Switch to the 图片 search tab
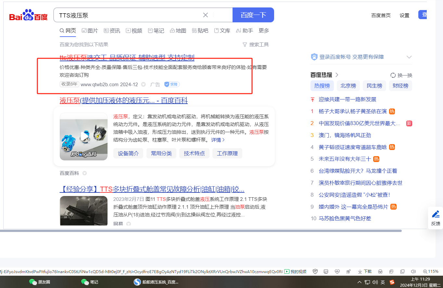Screen dimensions: 443x288 [x=90, y=31]
